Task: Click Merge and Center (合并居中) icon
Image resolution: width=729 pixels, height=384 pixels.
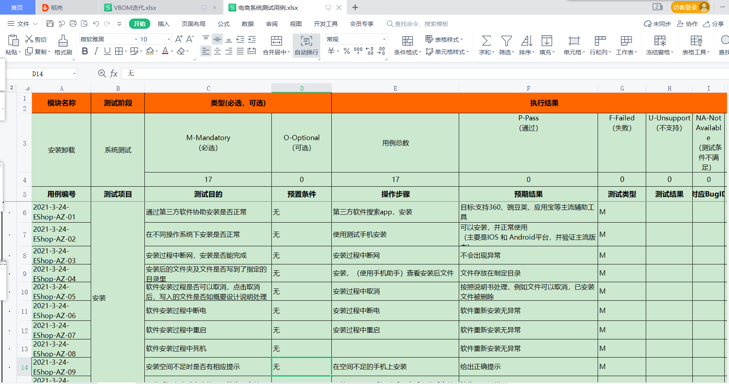Action: tap(277, 41)
